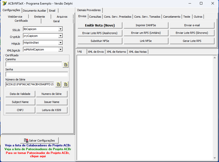Click the Leitura de X509 button
Viewport: 219px width, 162px height.
[52, 110]
